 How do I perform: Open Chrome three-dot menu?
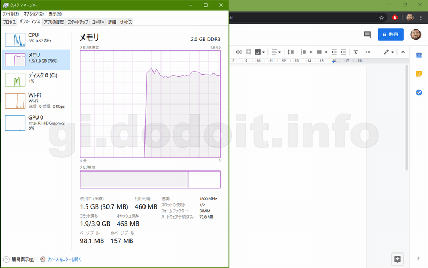point(421,18)
